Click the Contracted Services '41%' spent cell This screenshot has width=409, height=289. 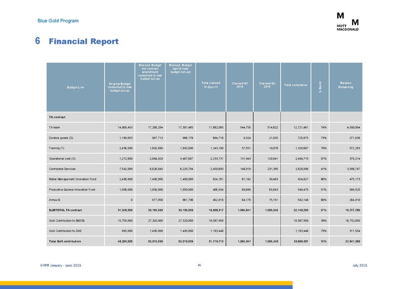(x=324, y=169)
